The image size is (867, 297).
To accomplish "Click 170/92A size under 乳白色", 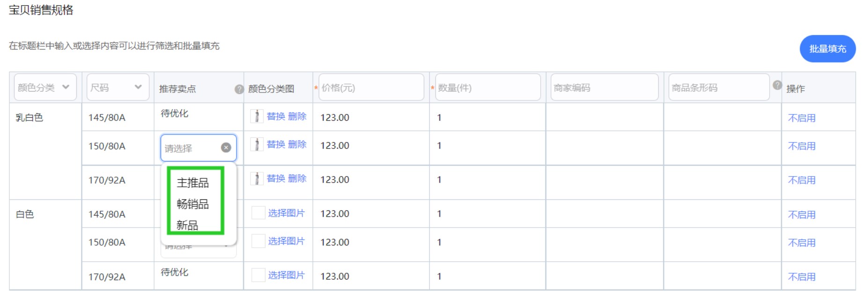I will (107, 180).
